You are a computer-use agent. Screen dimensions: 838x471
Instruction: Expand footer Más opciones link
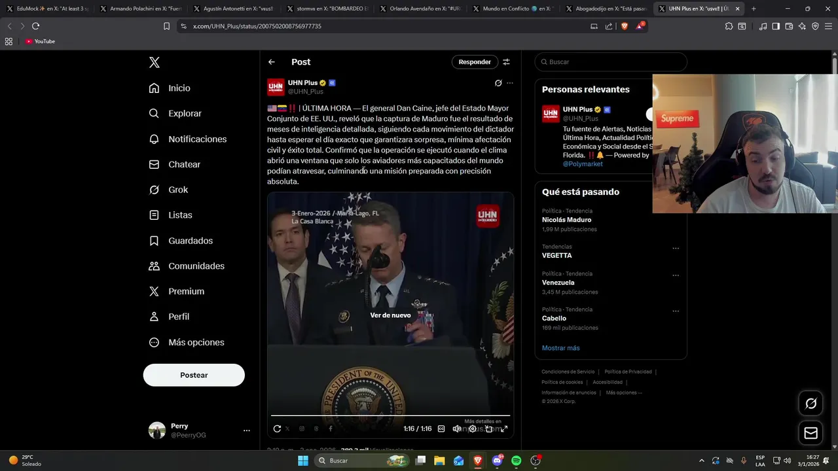tap(624, 392)
